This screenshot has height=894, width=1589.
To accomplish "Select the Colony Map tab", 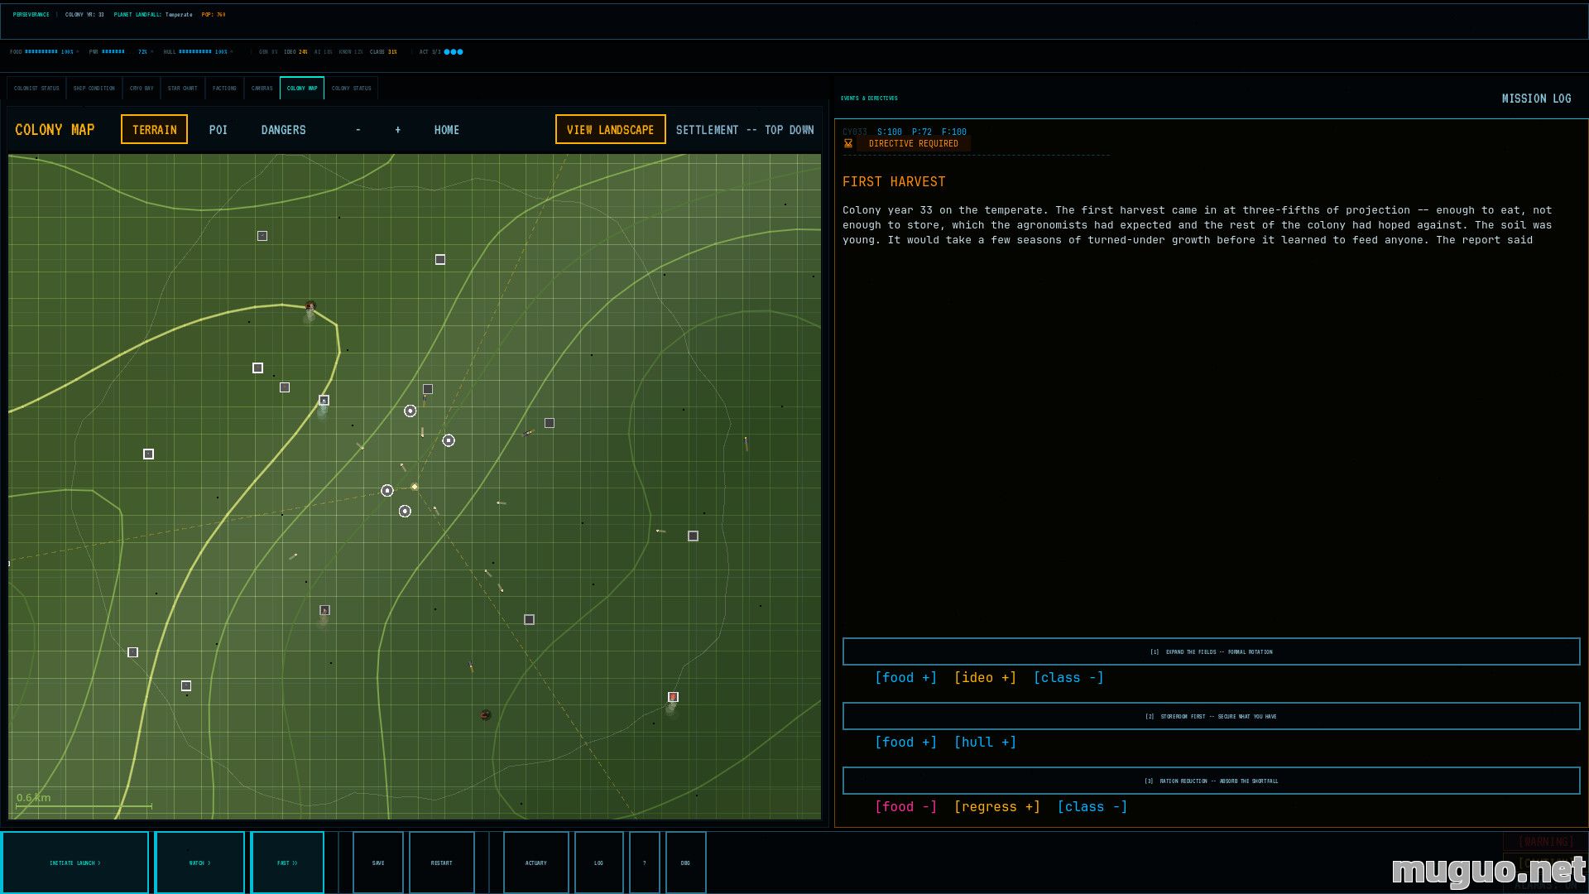I will [302, 88].
